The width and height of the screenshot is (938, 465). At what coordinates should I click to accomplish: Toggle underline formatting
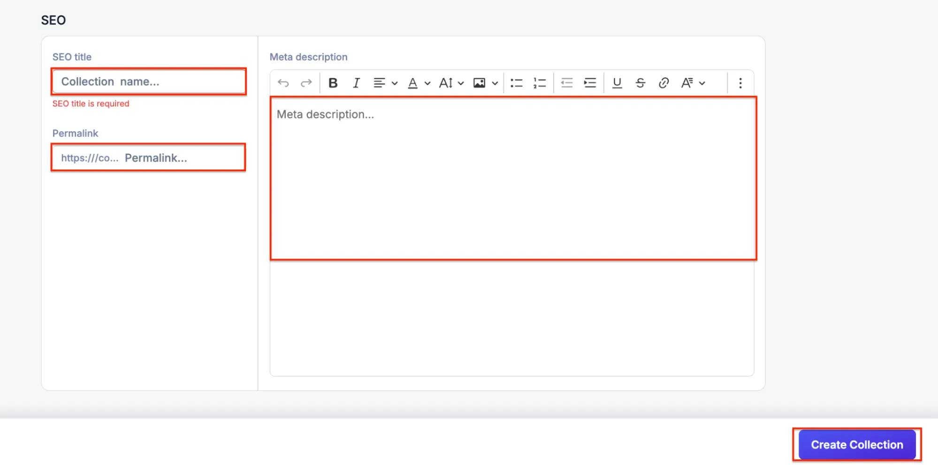617,83
